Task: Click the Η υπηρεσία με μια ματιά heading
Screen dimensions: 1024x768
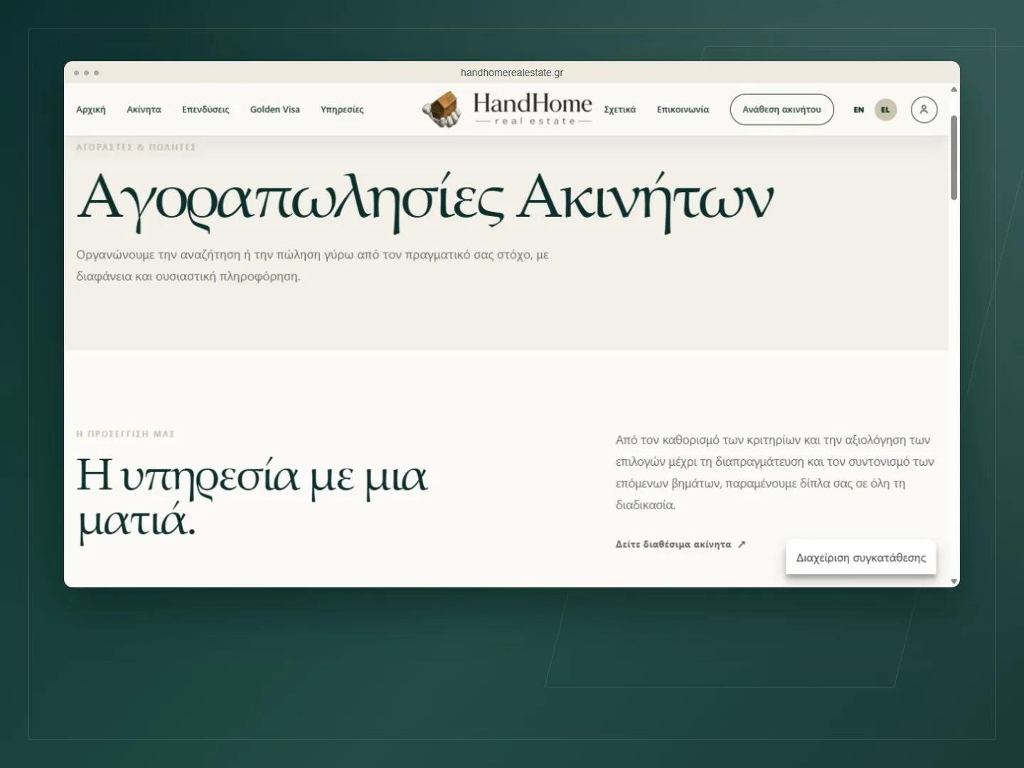Action: tap(252, 499)
